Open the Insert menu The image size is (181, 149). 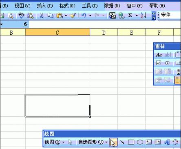(44, 6)
